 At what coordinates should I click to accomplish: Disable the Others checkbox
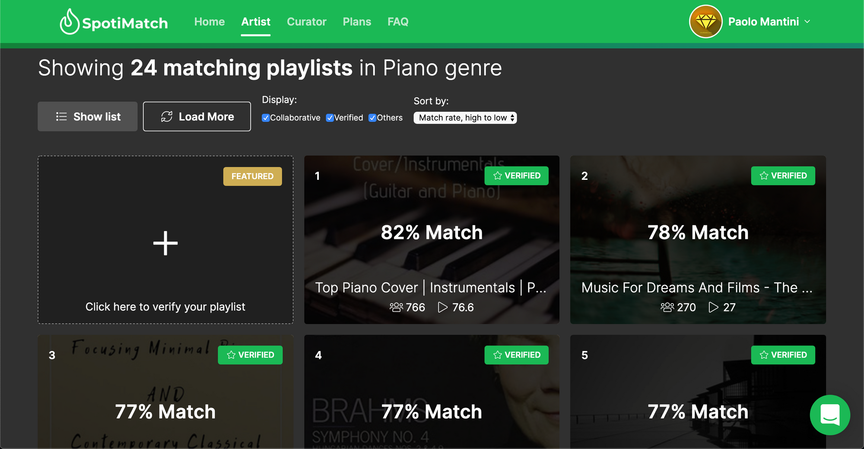372,118
